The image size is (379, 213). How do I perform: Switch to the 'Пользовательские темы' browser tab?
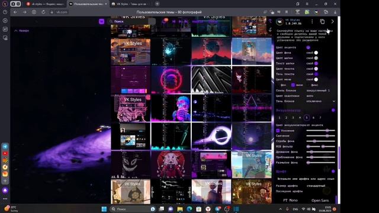88,4
